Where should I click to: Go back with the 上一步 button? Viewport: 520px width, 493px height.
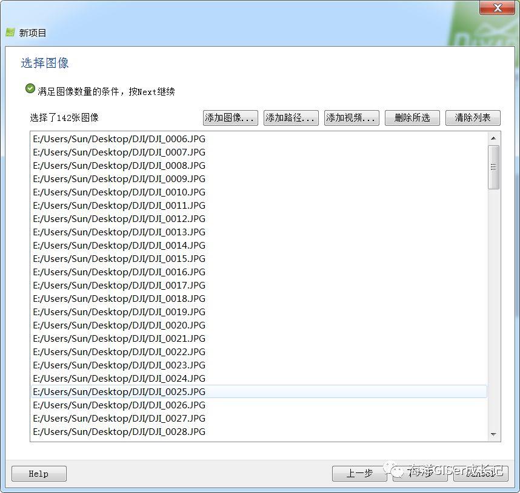[359, 474]
